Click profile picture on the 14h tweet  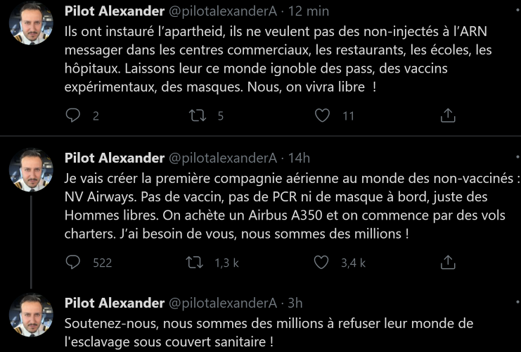coord(32,171)
